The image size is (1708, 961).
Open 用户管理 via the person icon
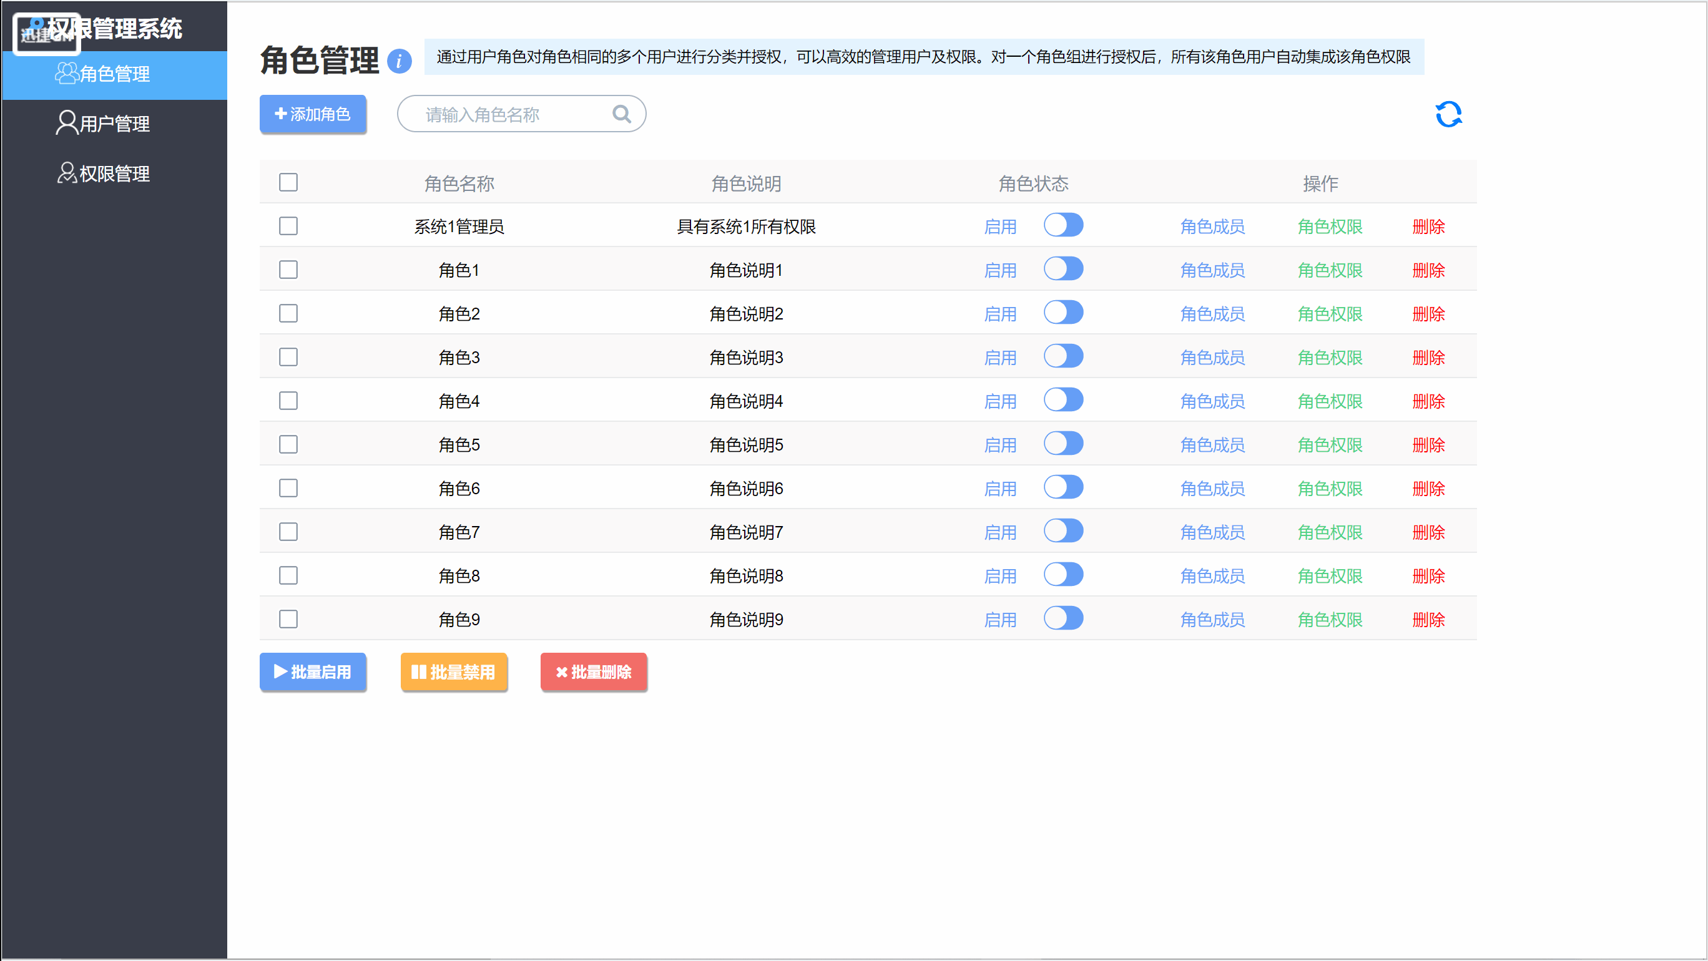(x=66, y=124)
